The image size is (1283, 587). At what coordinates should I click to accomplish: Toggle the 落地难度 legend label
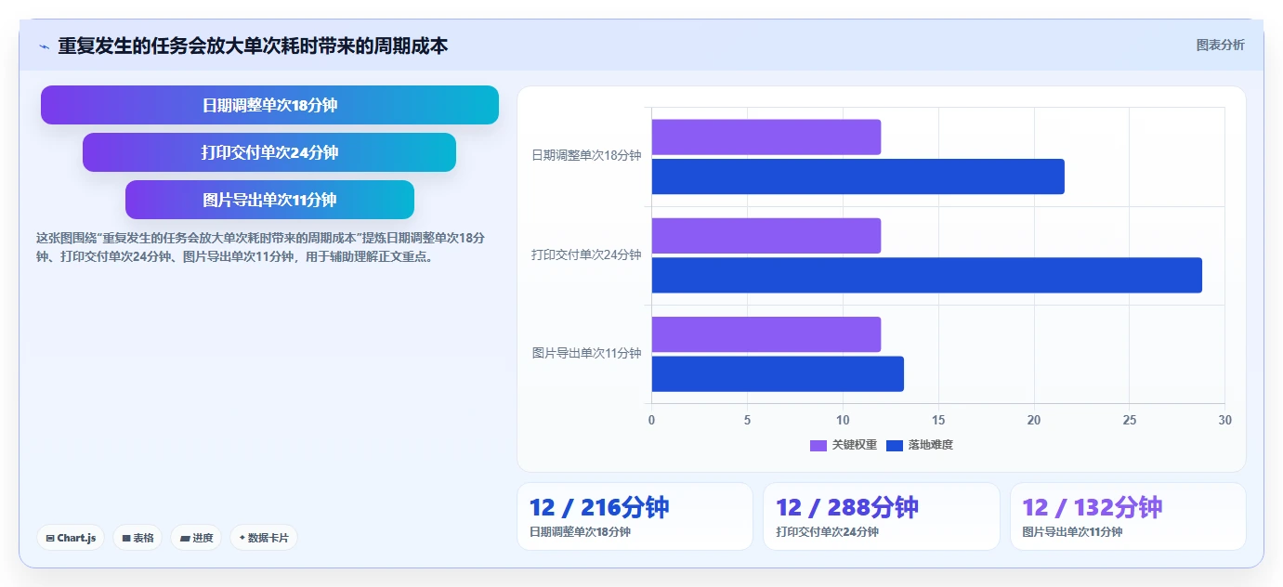coord(931,445)
